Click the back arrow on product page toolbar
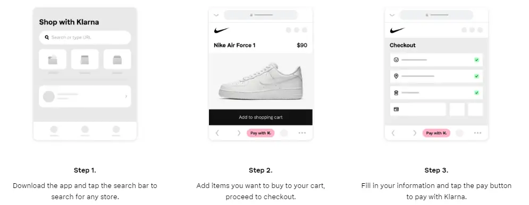Image resolution: width=529 pixels, height=205 pixels. (217, 133)
